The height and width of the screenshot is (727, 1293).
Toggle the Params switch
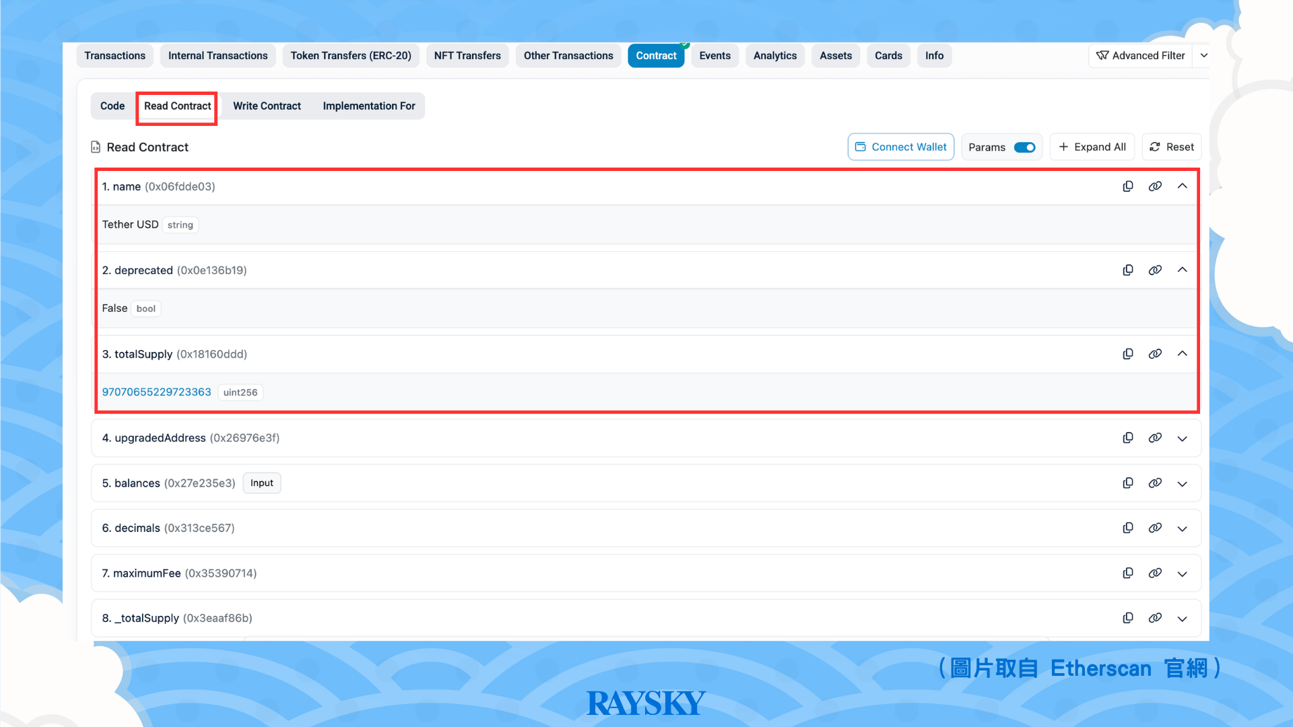point(1024,147)
